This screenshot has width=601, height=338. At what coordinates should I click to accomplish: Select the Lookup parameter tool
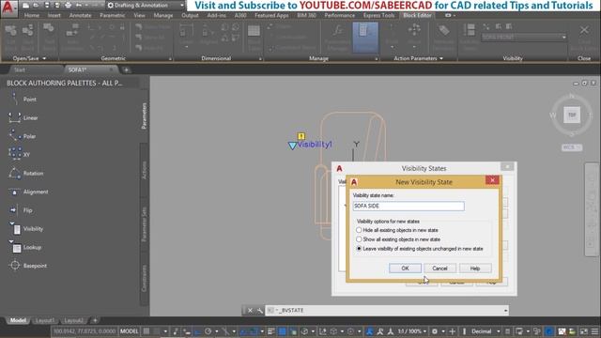tap(25, 247)
